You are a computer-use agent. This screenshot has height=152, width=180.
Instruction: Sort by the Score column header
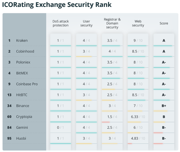pyautogui.click(x=164, y=23)
